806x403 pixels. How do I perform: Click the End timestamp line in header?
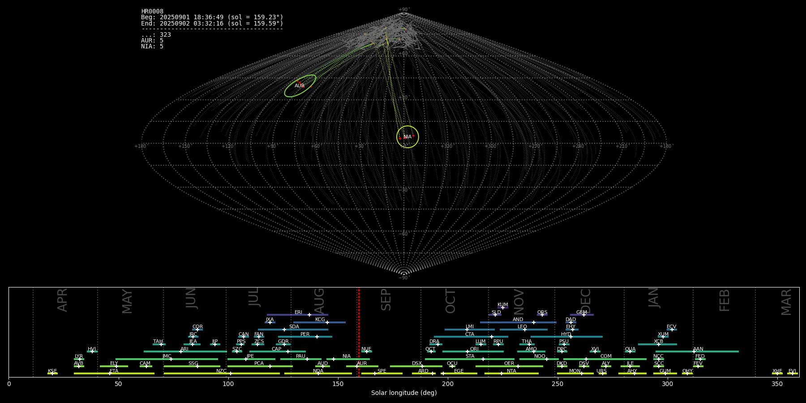coord(212,23)
